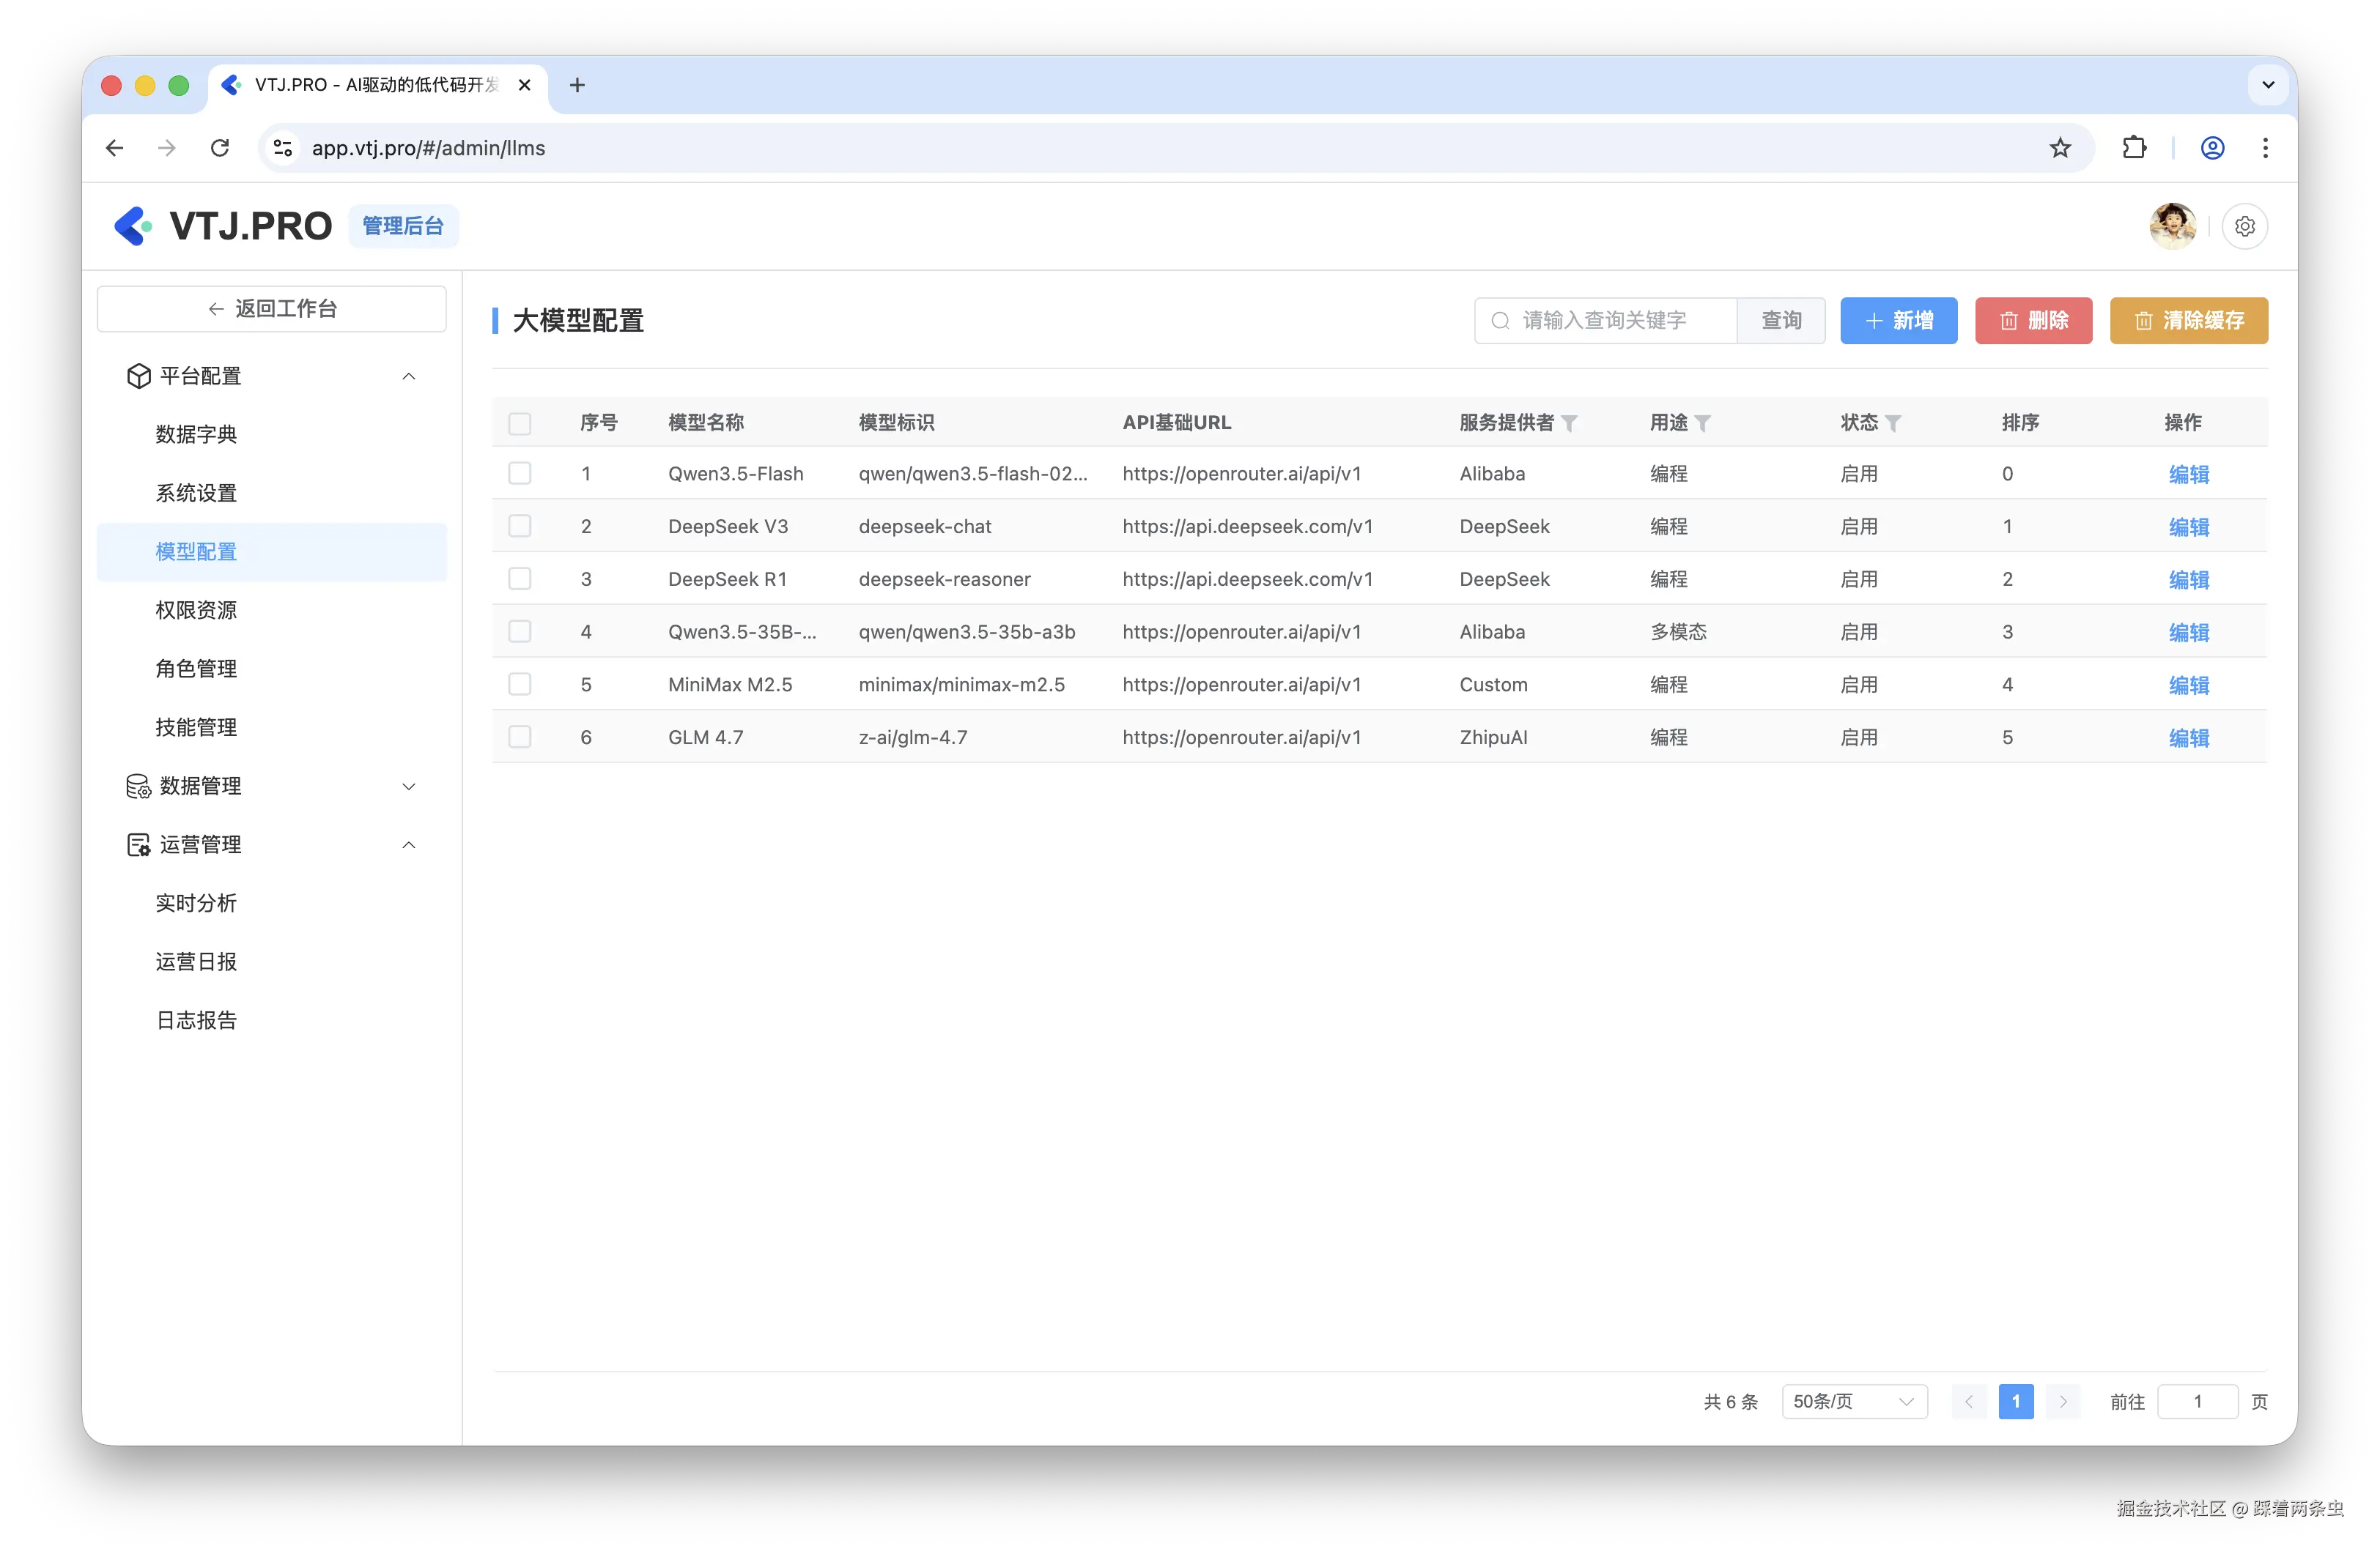Go to the 实时分析 sidebar item
2380x1554 pixels.
[196, 902]
